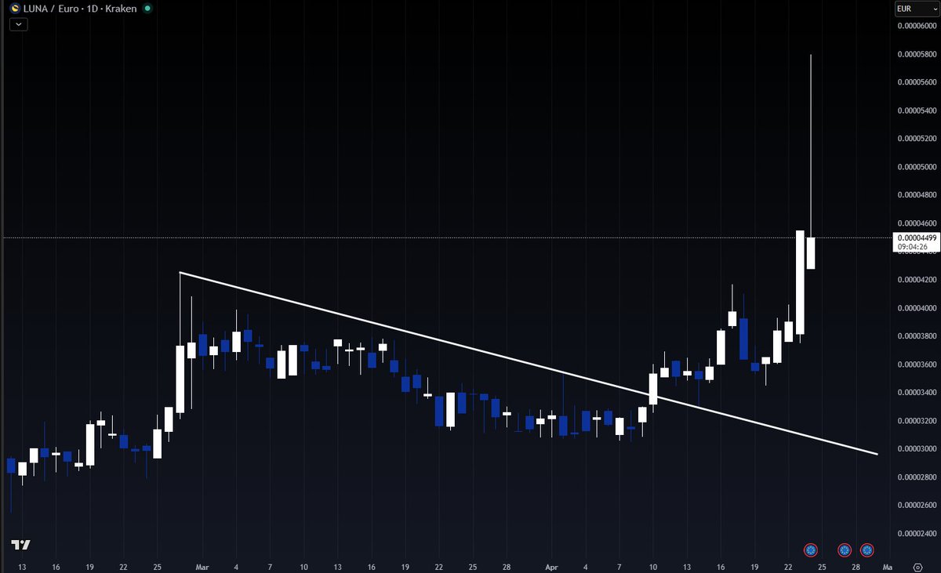The image size is (941, 573).
Task: Click the LUNA coin logo icon
Action: click(x=15, y=9)
